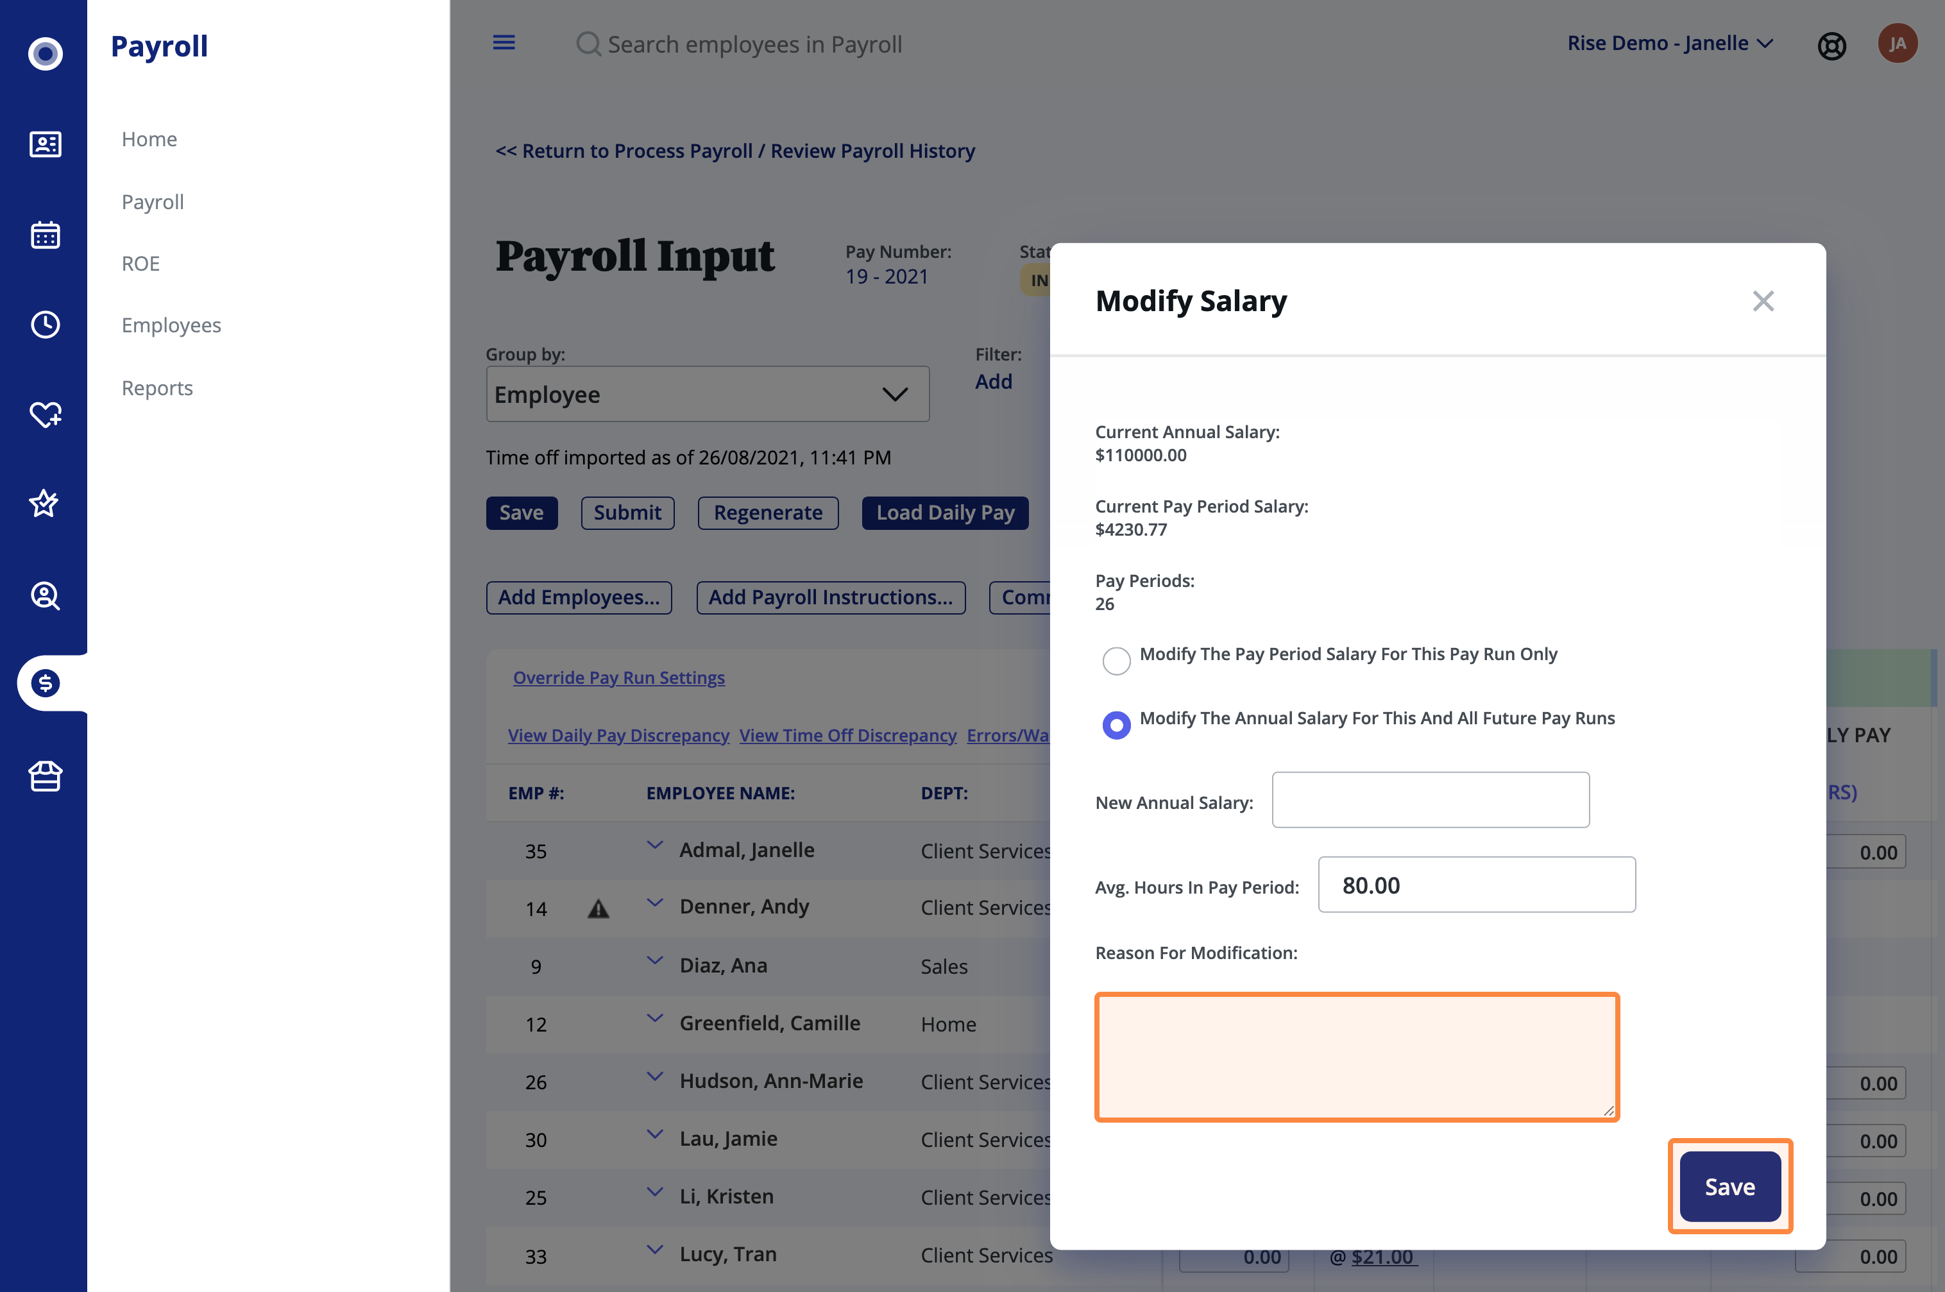
Task: Open the Rise home logo icon
Action: [46, 53]
